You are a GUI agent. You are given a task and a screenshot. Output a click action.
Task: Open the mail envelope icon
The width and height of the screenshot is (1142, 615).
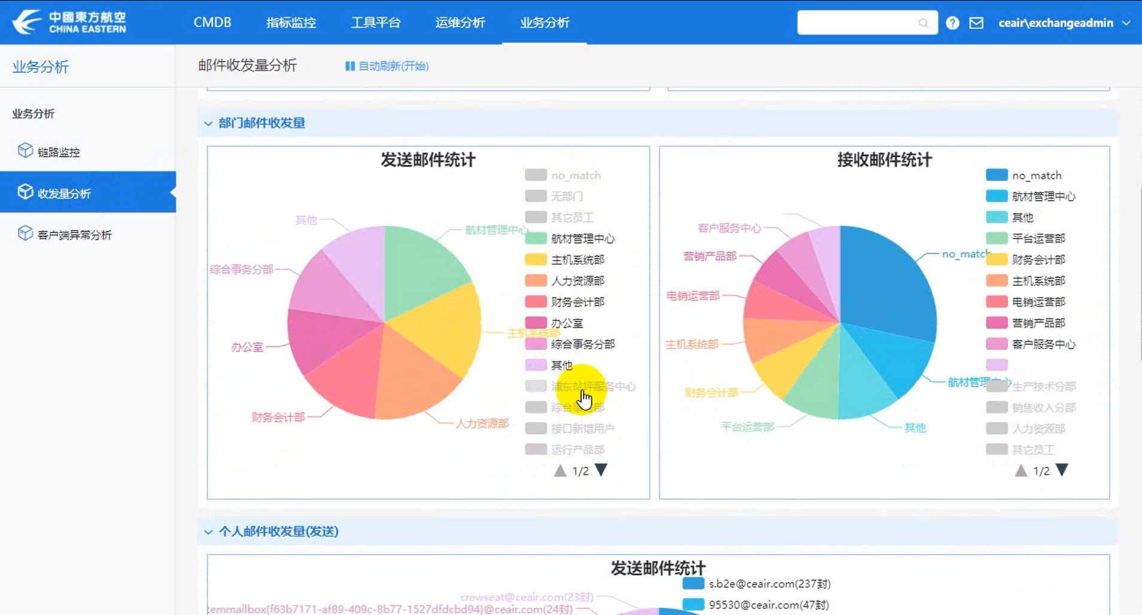coord(976,23)
